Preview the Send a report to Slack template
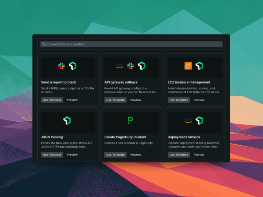The image size is (263, 197). (x=72, y=100)
